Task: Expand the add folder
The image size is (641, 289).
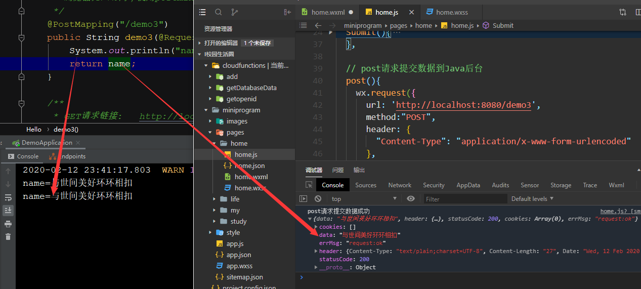Action: 211,76
